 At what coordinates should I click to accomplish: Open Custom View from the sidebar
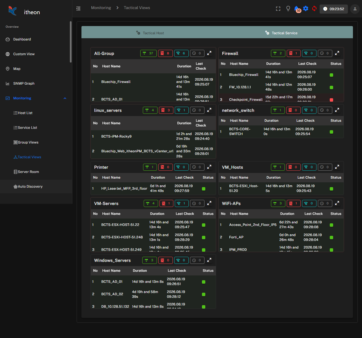[36, 54]
